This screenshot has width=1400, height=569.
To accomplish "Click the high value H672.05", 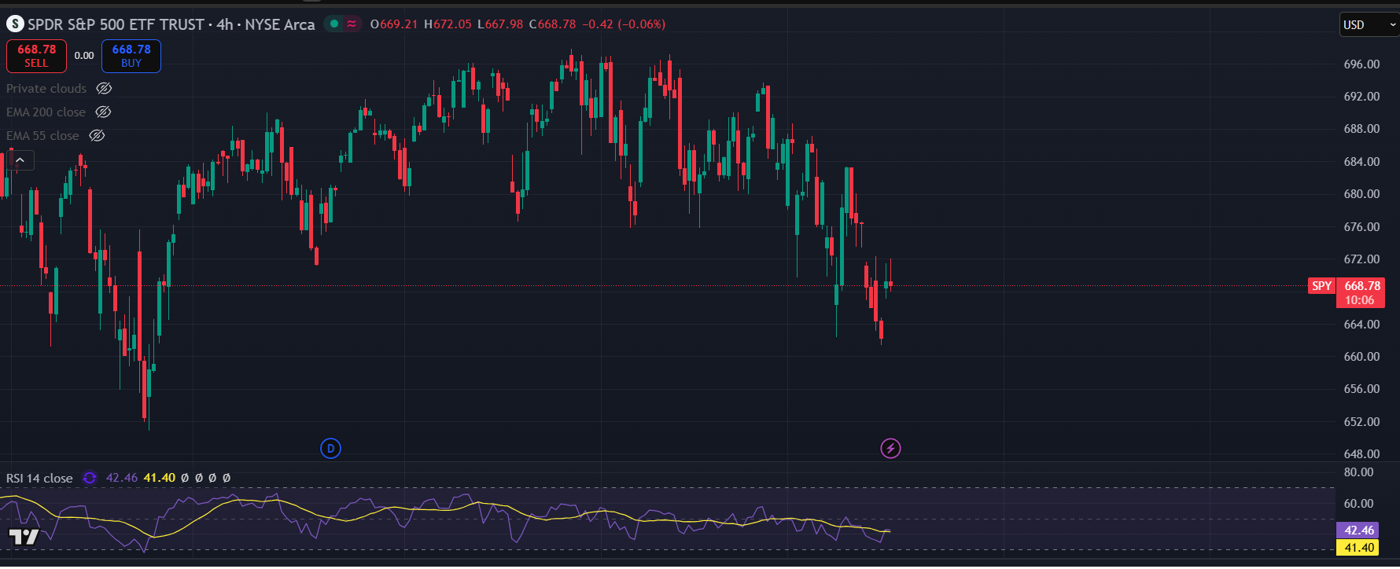I will (x=448, y=24).
